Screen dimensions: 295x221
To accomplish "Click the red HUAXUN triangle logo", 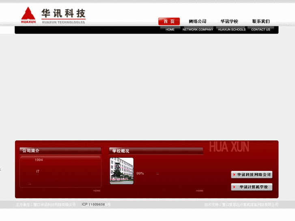I will pyautogui.click(x=28, y=15).
